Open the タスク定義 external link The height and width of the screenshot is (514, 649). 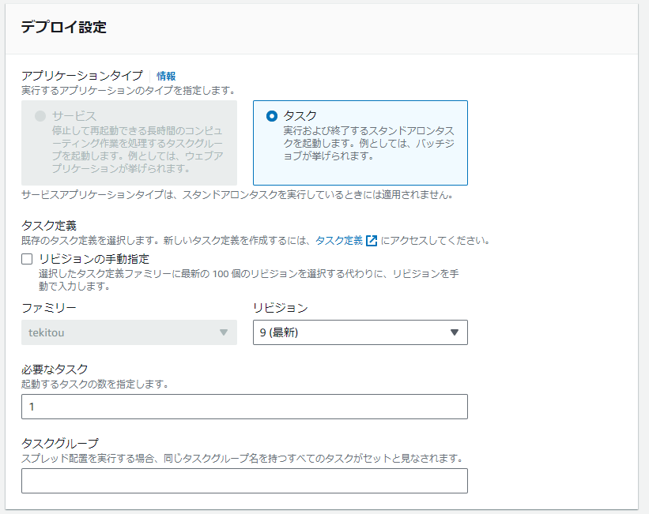point(339,240)
